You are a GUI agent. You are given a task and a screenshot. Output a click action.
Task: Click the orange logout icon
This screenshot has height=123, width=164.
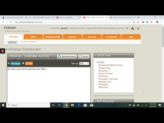[138, 28]
